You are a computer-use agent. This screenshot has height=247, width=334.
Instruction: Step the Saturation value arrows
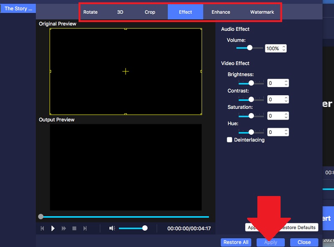[x=286, y=116]
